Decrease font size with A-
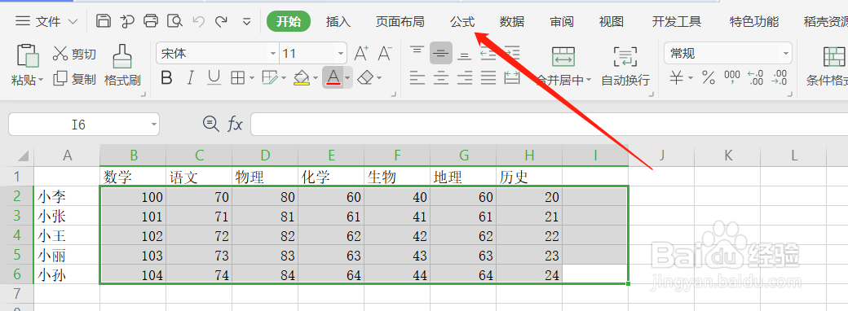 click(x=385, y=53)
